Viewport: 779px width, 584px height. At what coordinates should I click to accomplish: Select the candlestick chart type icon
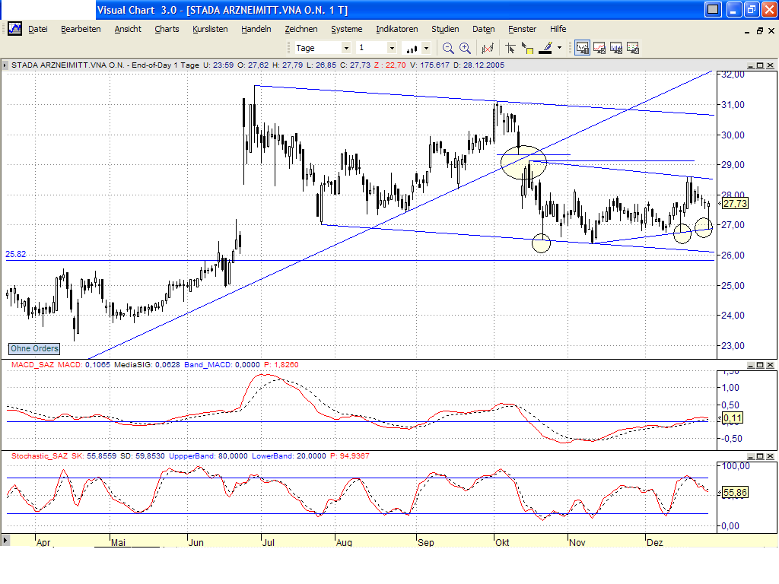click(x=412, y=47)
